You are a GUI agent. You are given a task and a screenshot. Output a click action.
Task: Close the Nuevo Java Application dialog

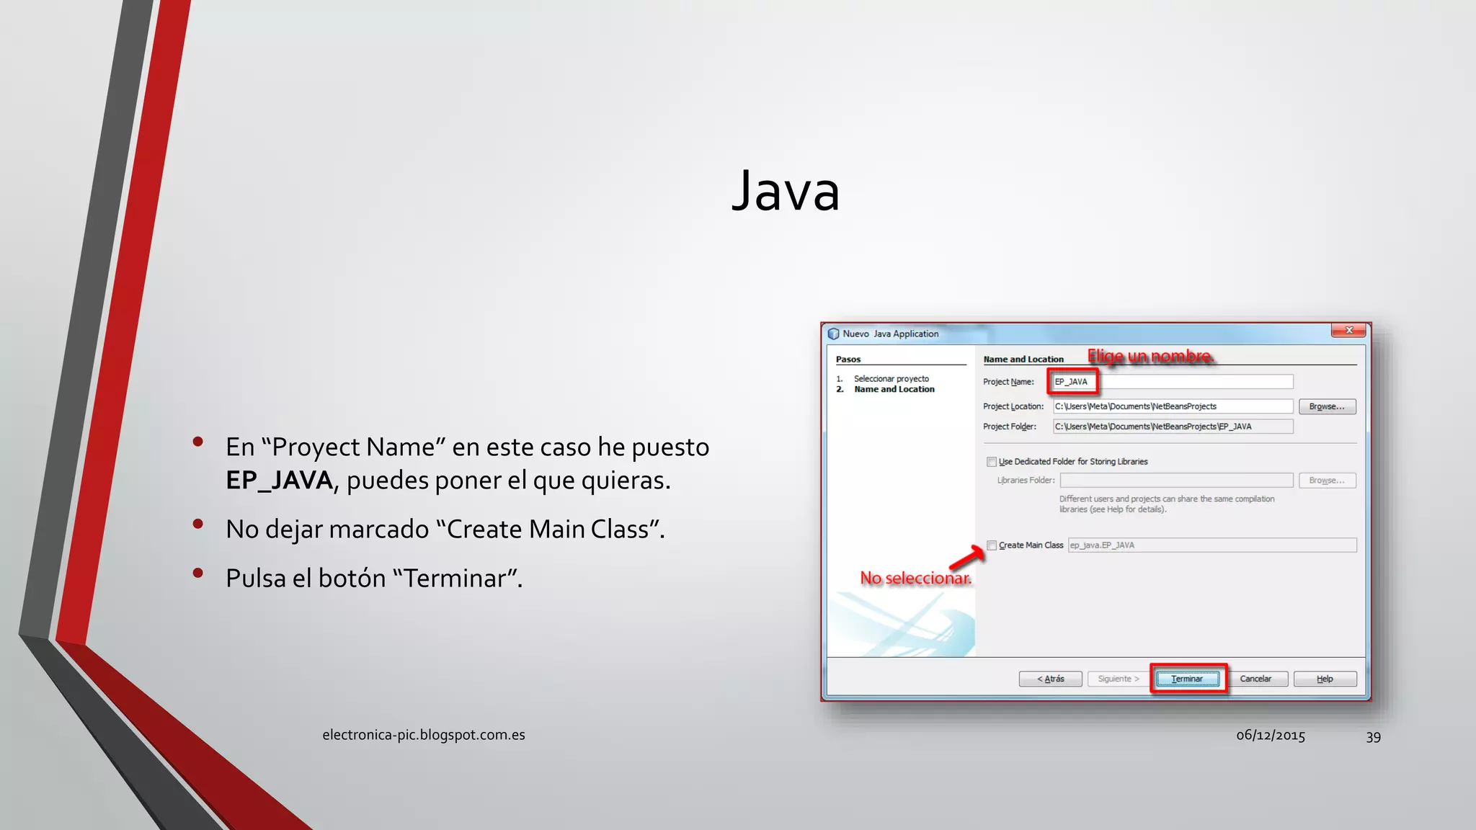(1348, 331)
